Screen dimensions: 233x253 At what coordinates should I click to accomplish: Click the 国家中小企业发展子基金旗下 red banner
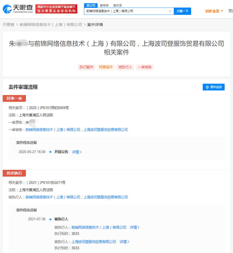[56, 9]
